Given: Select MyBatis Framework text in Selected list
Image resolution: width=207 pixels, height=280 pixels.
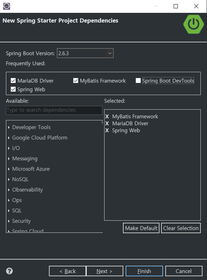Looking at the screenshot, I should (135, 117).
